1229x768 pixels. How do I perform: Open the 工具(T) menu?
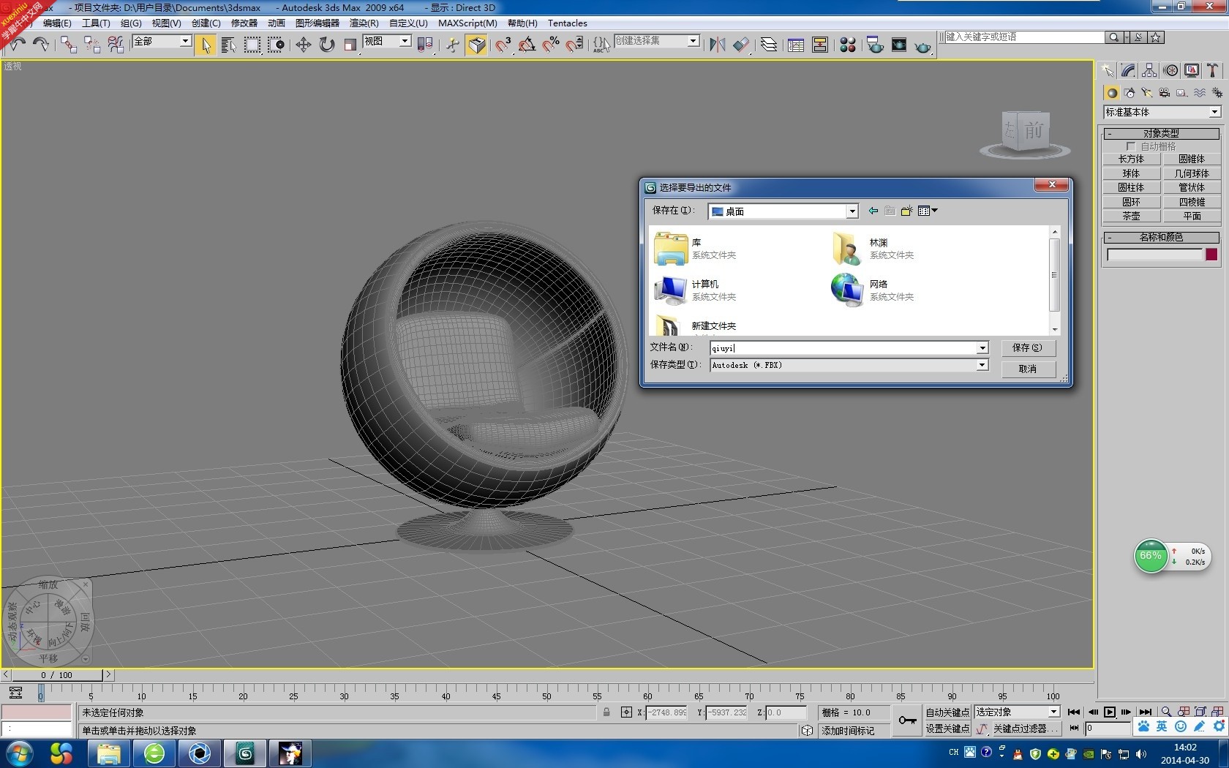(96, 23)
